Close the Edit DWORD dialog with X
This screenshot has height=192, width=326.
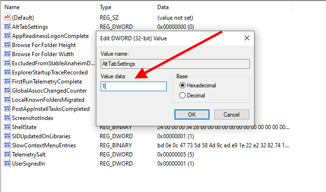[247, 38]
